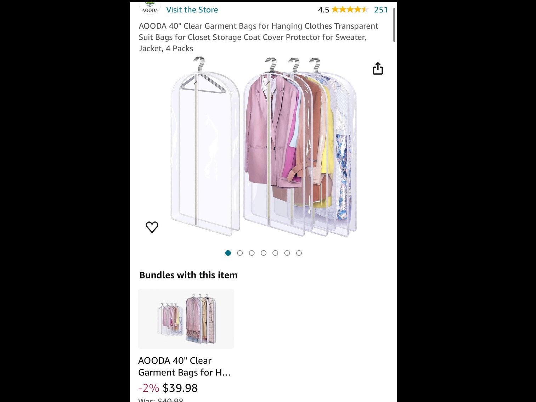
Task: Click the product title text
Action: [258, 37]
